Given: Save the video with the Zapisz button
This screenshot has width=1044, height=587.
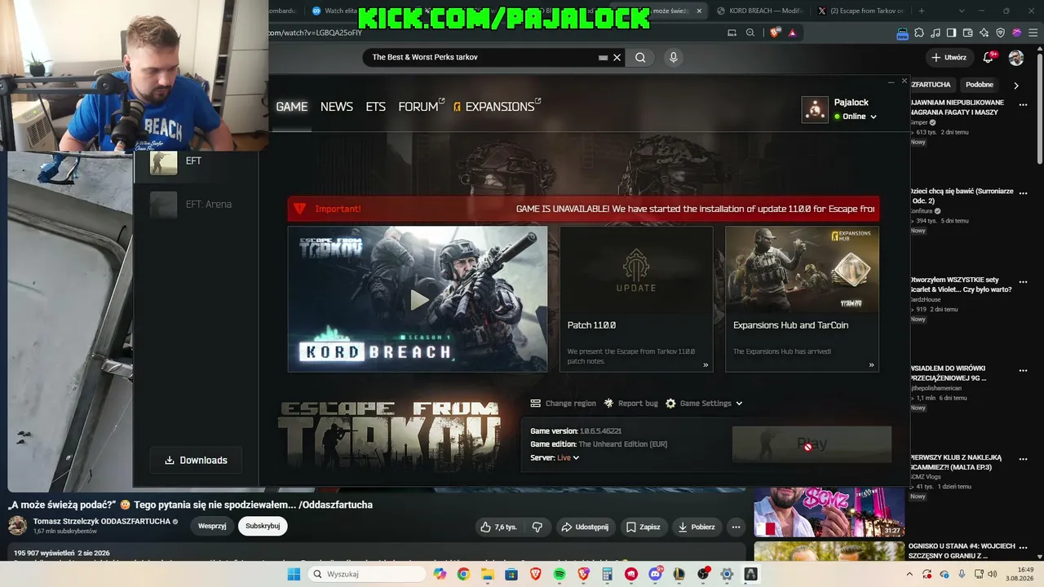Looking at the screenshot, I should 644,527.
